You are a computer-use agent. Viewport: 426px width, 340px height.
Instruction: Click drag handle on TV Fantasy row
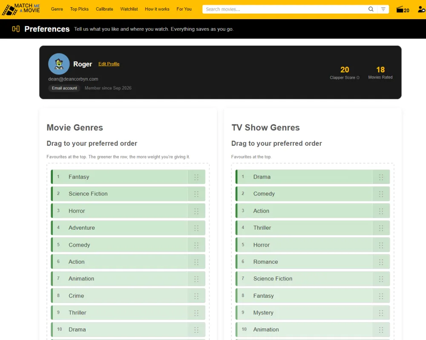[381, 296]
